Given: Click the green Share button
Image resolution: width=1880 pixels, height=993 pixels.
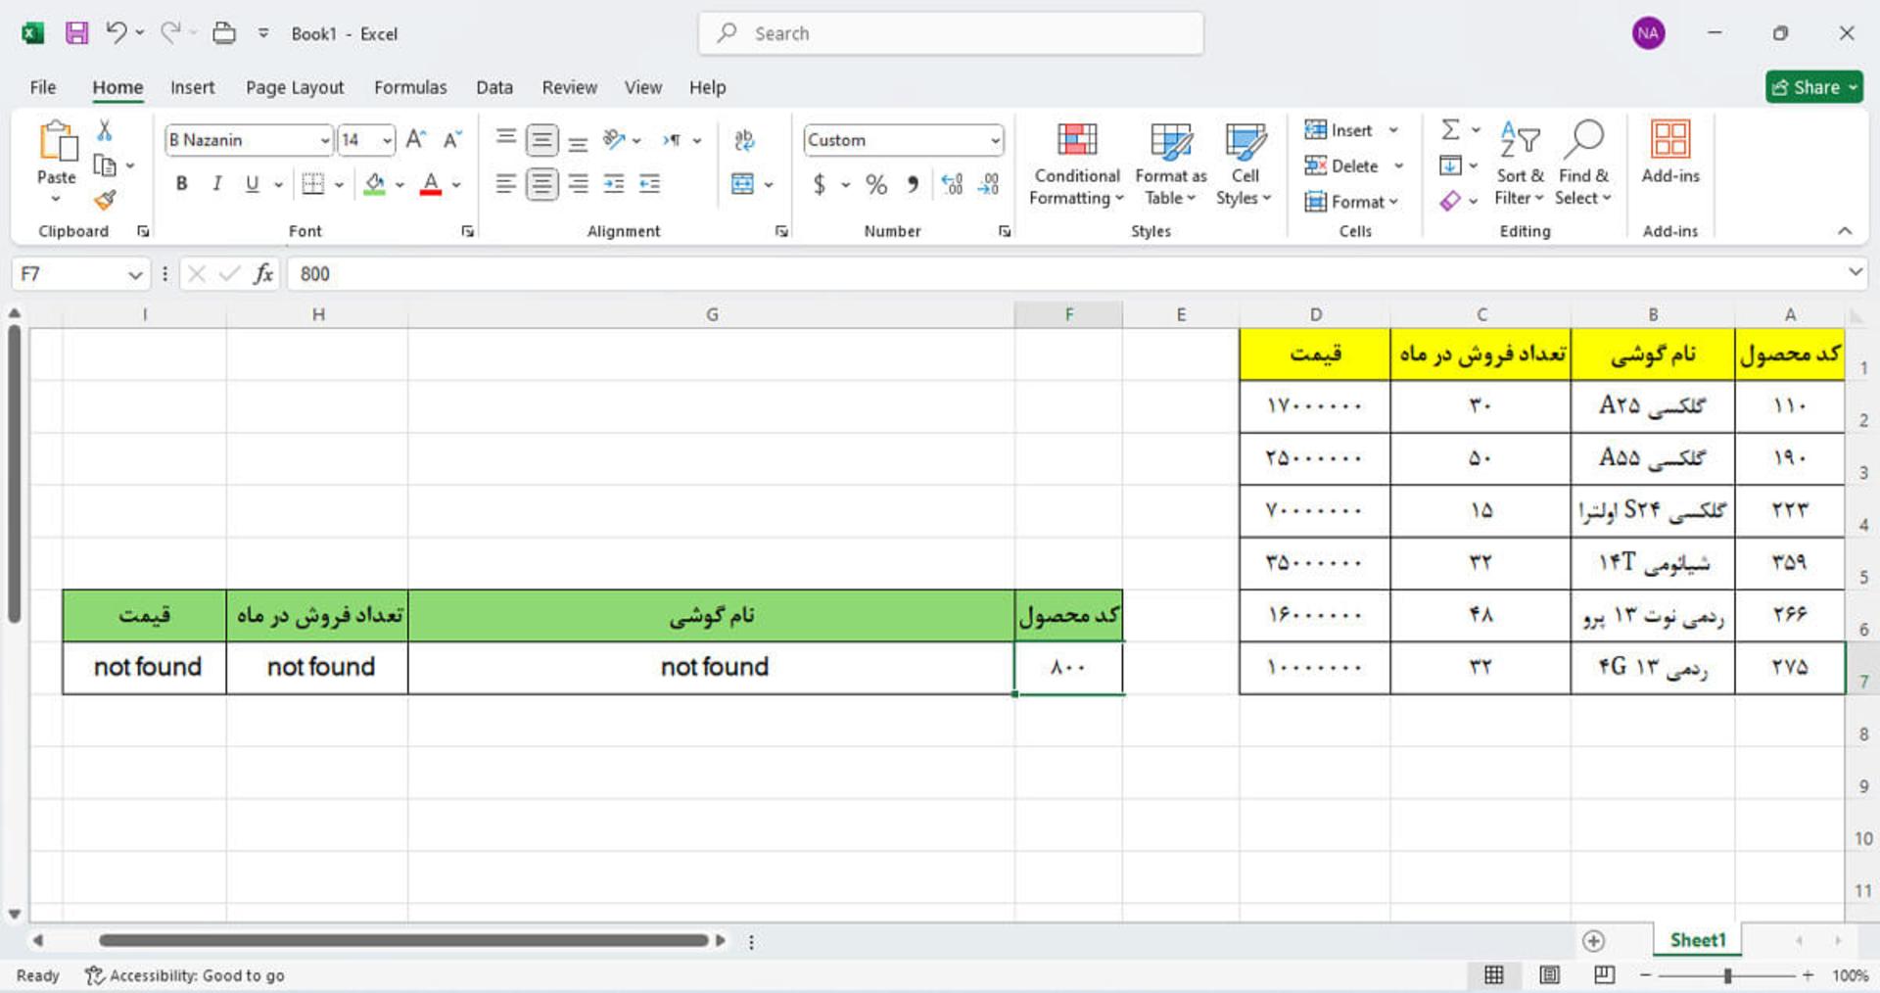Looking at the screenshot, I should 1813,87.
